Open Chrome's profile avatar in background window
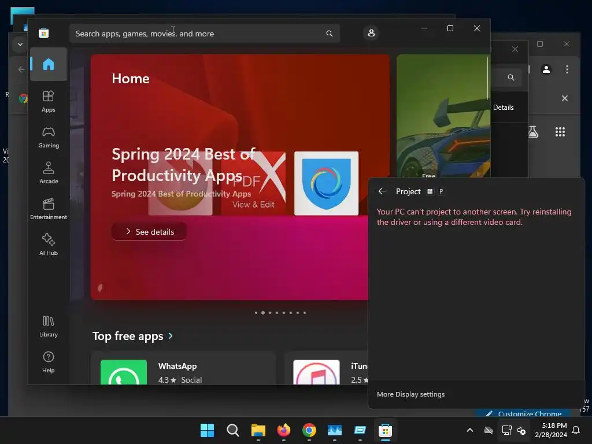This screenshot has width=592, height=444. pos(546,69)
